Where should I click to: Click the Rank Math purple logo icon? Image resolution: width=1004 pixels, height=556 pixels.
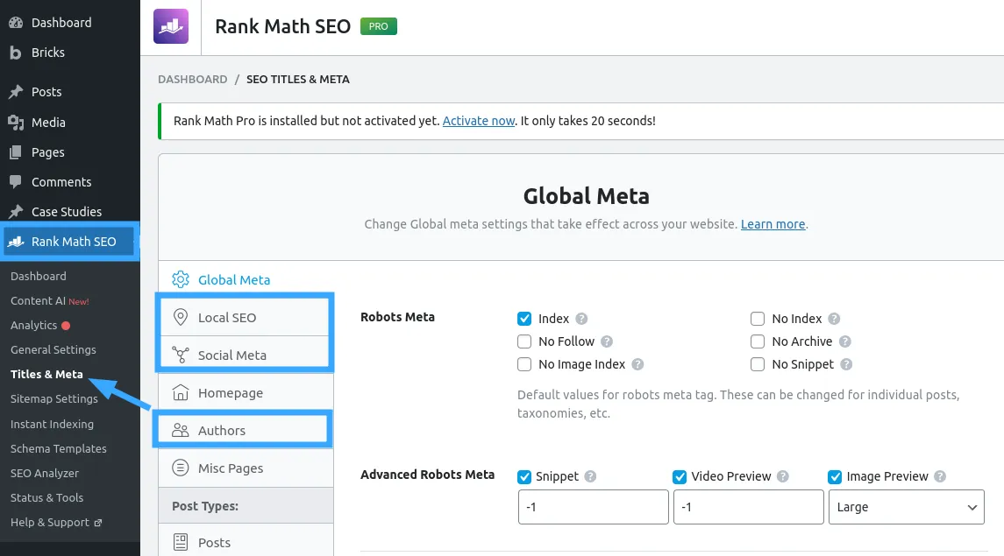(x=171, y=26)
